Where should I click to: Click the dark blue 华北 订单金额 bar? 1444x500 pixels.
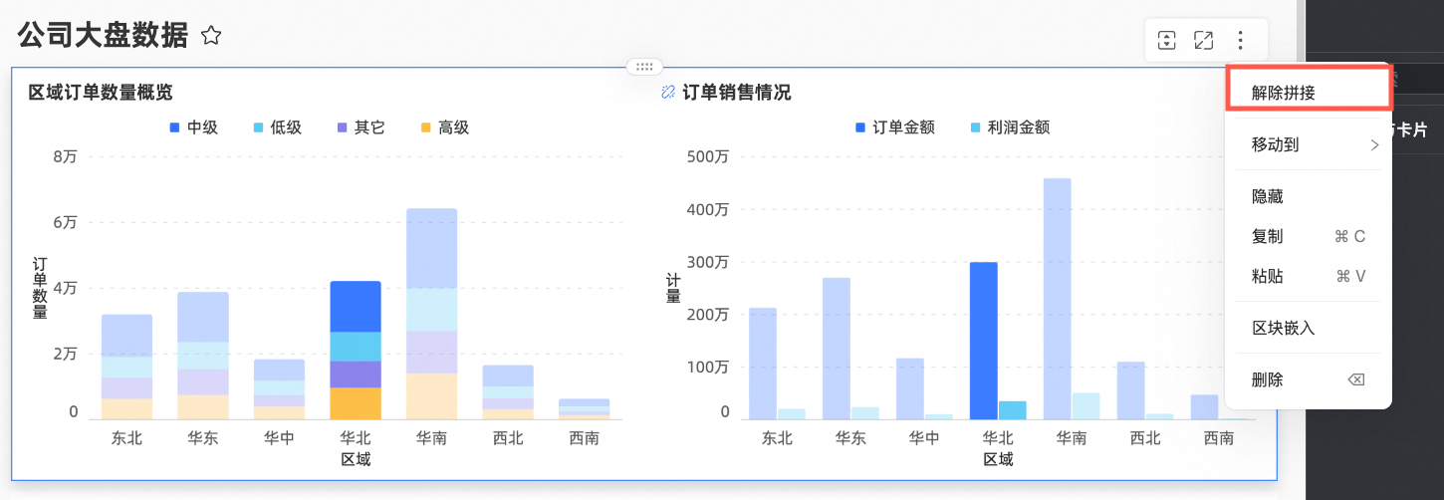pos(984,341)
